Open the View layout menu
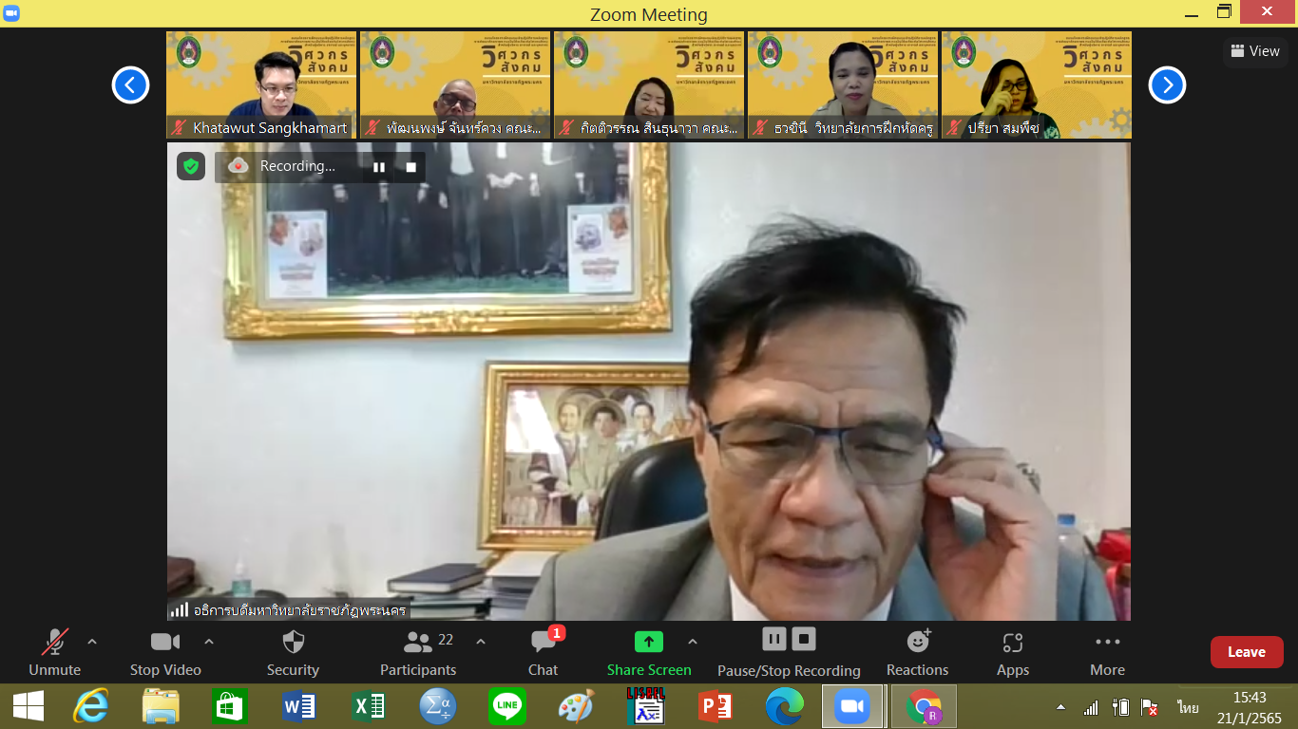Image resolution: width=1298 pixels, height=729 pixels. (x=1255, y=51)
